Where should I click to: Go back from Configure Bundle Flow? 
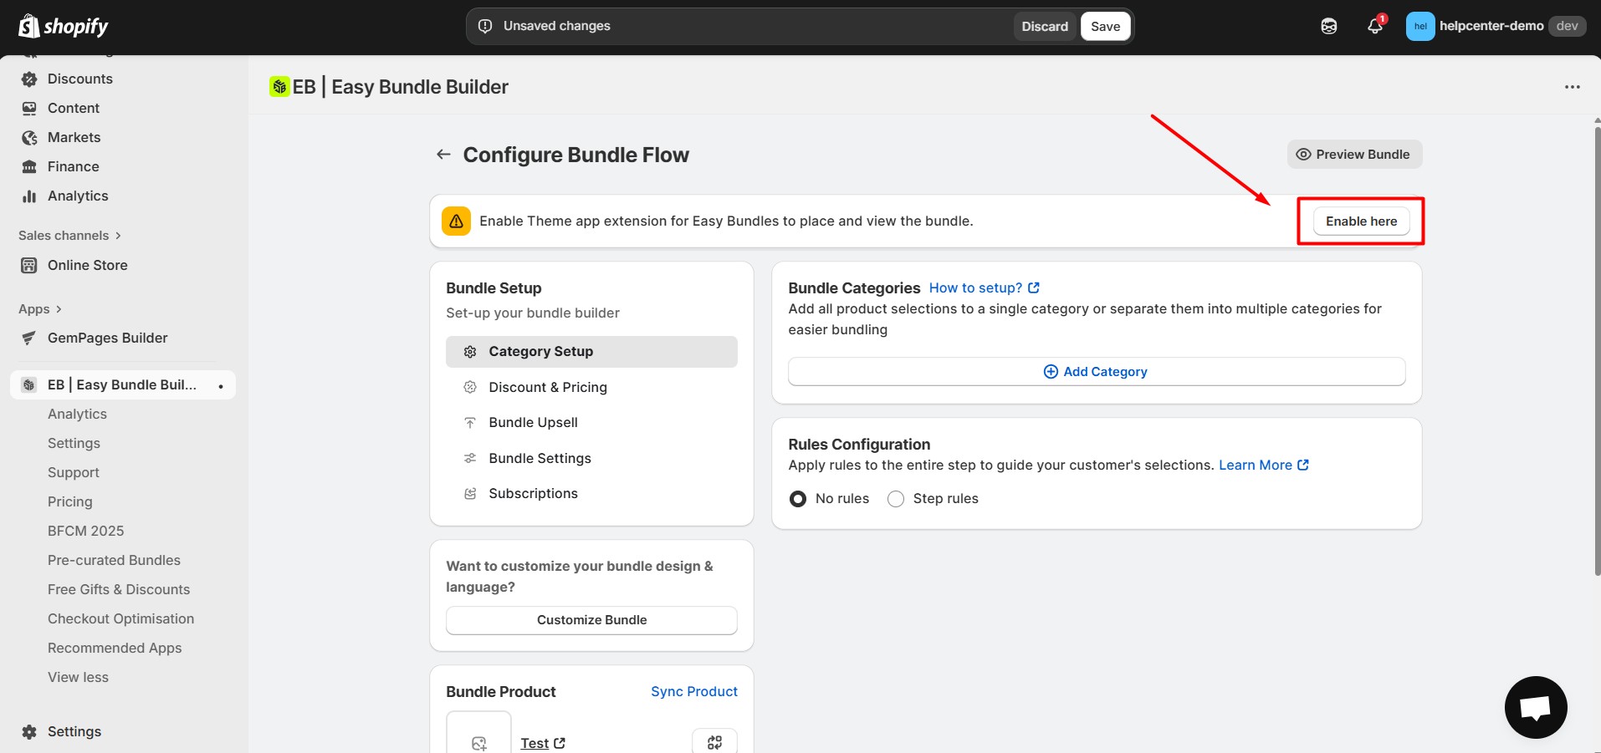[x=442, y=154]
